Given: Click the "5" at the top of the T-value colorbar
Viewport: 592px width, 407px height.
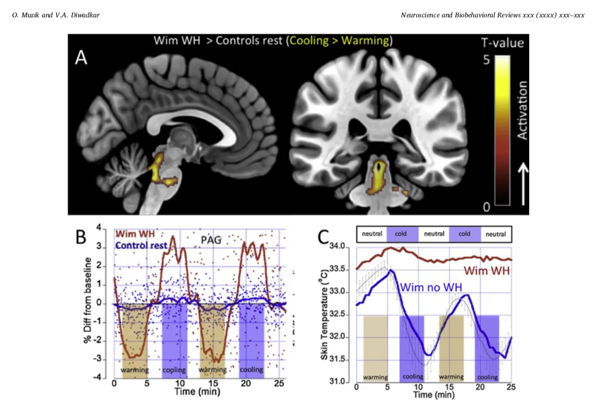Looking at the screenshot, I should coord(486,60).
